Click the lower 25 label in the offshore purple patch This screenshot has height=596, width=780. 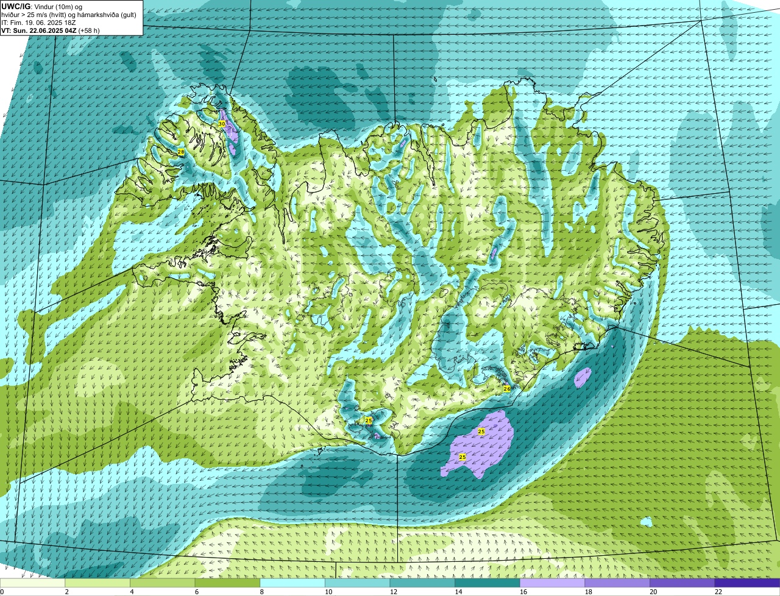click(463, 457)
